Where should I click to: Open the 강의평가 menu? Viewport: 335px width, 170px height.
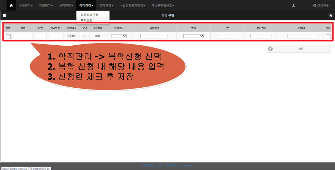tap(46, 5)
